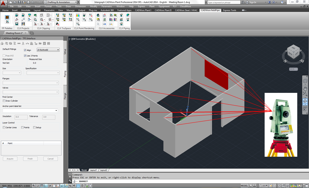Switch to the Flange side tab
Image resolution: width=309 pixels, height=188 pixels.
65,96
